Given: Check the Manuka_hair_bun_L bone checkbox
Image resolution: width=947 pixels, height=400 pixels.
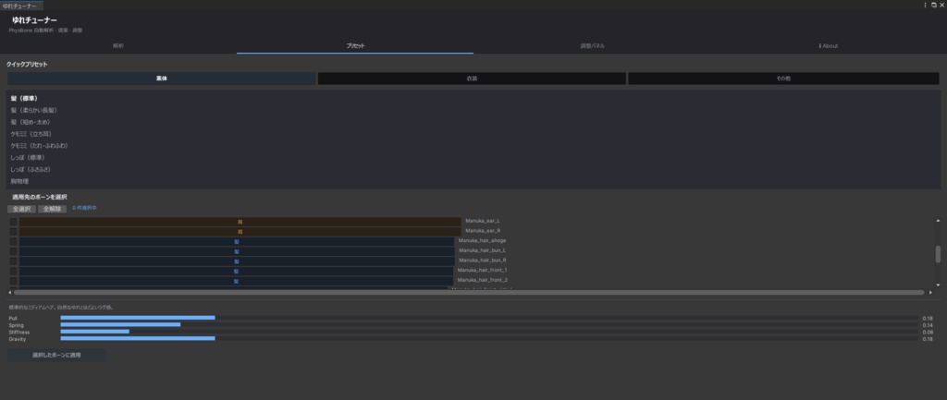Looking at the screenshot, I should pos(13,251).
